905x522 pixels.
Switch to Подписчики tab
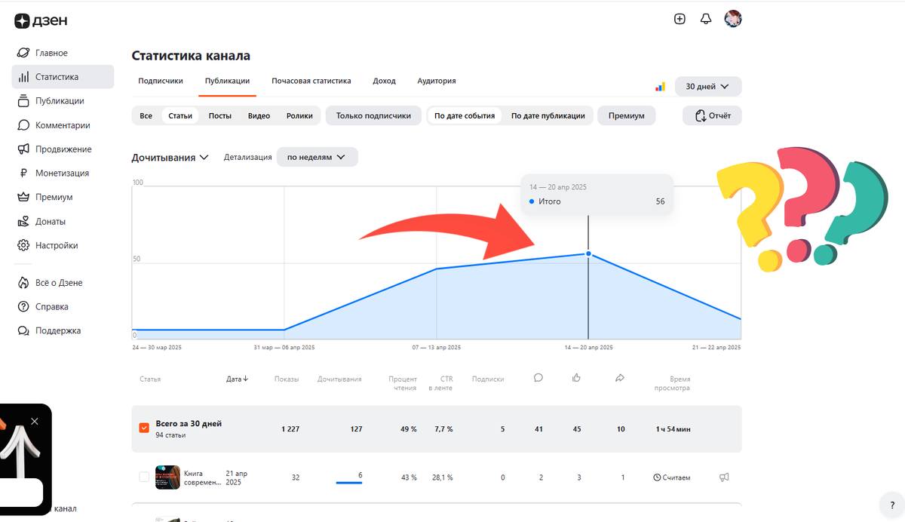(161, 81)
